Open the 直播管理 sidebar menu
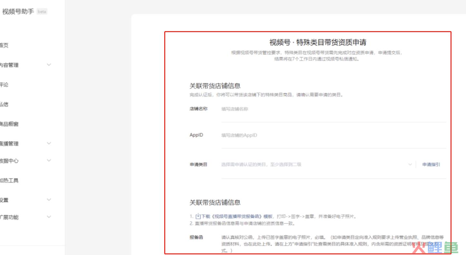466x255 pixels. pyautogui.click(x=9, y=144)
